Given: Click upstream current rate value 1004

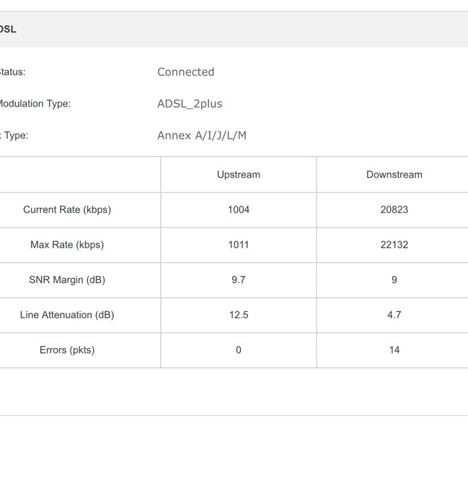Looking at the screenshot, I should [238, 210].
